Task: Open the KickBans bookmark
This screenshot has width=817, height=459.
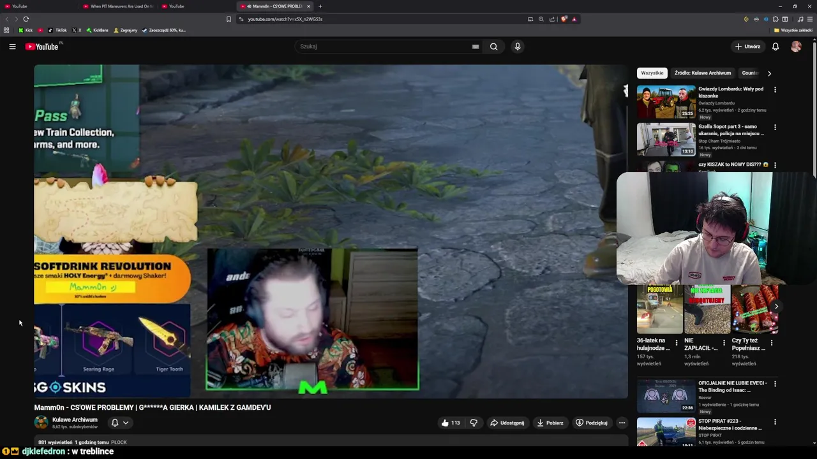Action: point(98,30)
